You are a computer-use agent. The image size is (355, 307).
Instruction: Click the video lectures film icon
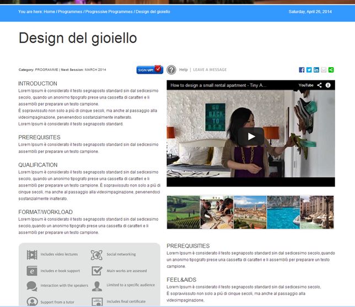pyautogui.click(x=32, y=255)
